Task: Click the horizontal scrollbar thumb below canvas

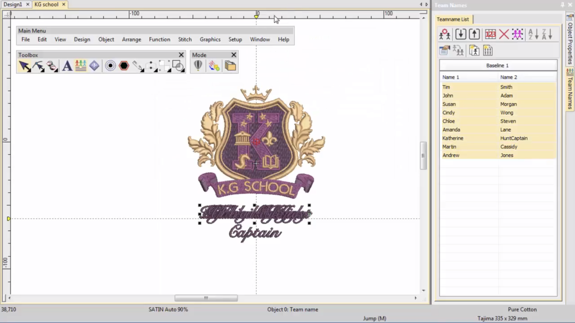Action: (206, 298)
